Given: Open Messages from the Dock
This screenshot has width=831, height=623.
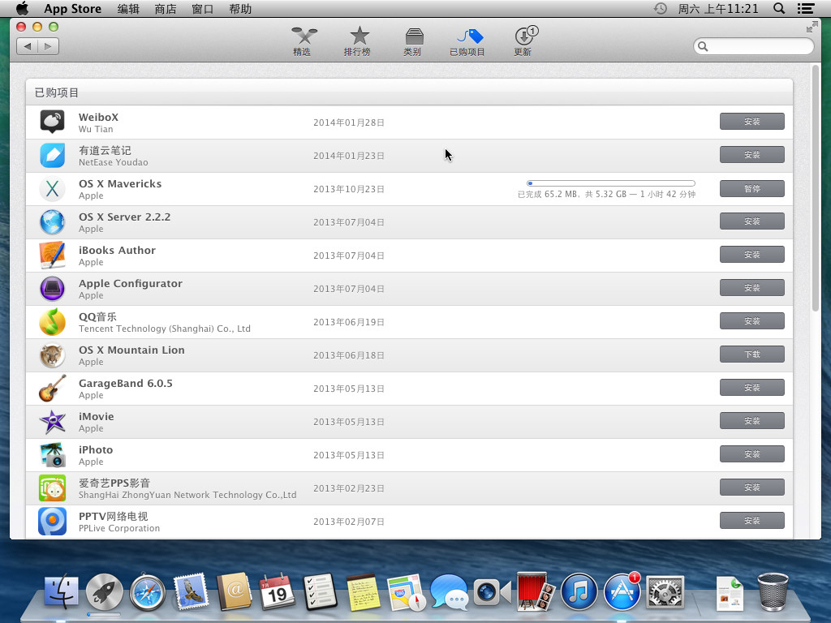Looking at the screenshot, I should point(450,592).
